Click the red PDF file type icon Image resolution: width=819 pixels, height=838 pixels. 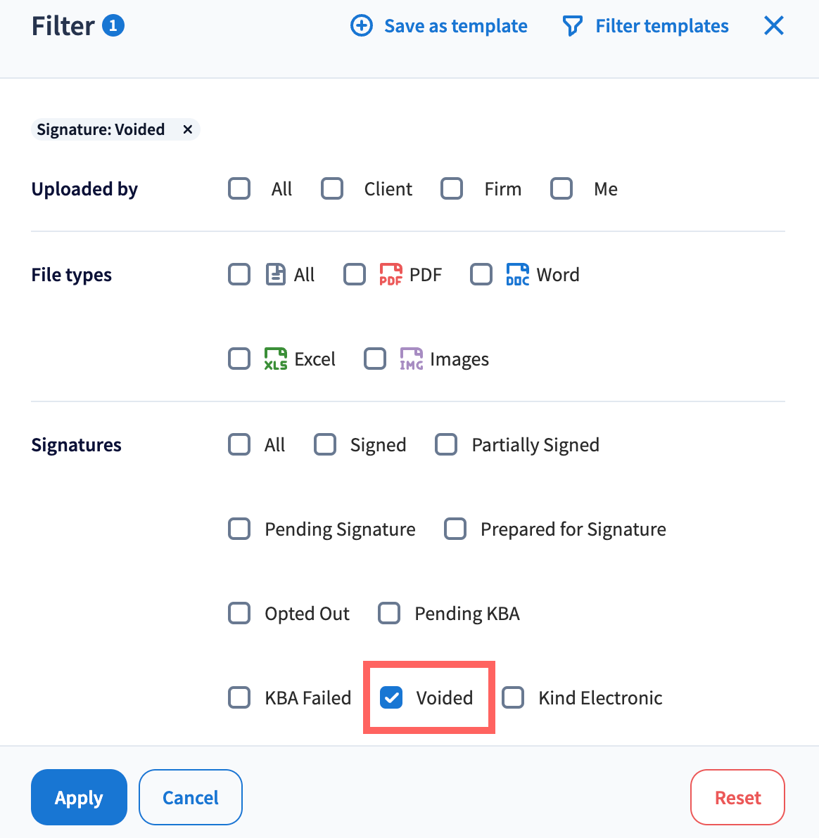391,274
